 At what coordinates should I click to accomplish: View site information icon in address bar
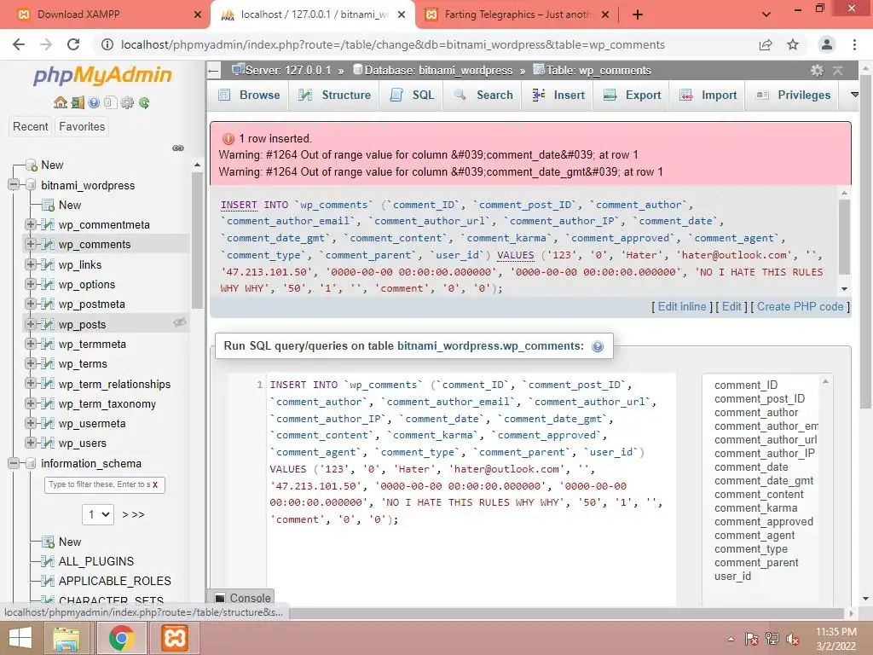click(x=107, y=44)
